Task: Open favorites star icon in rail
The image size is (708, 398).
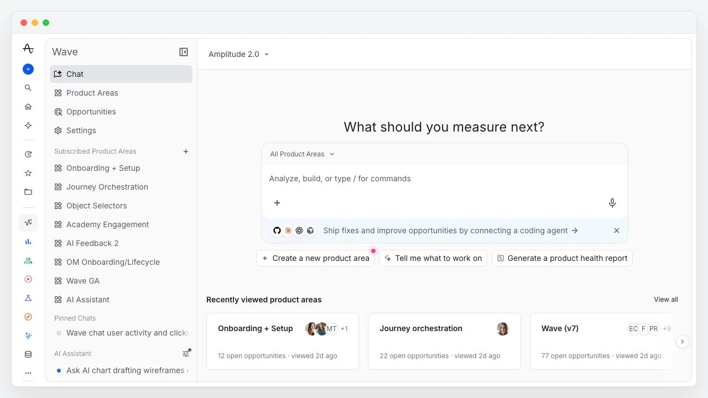Action: 28,173
